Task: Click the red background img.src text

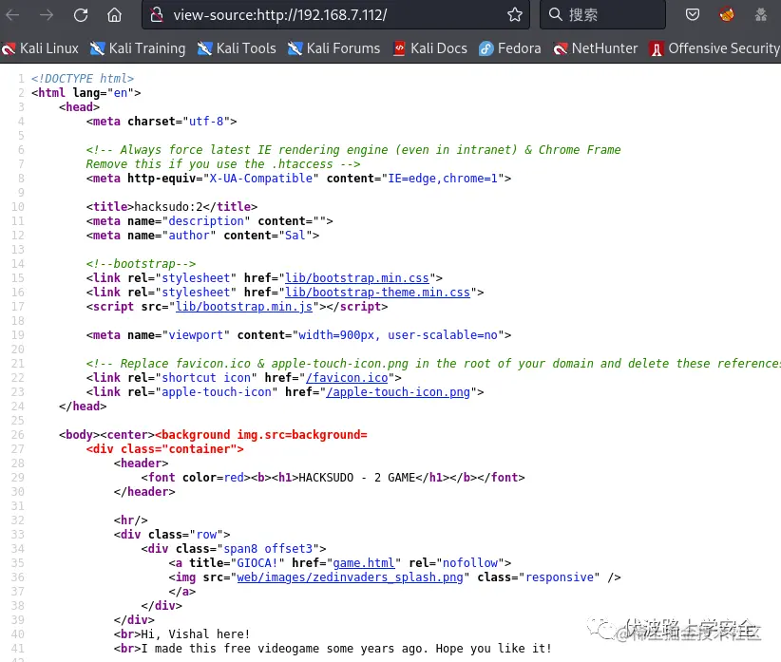Action: point(261,435)
